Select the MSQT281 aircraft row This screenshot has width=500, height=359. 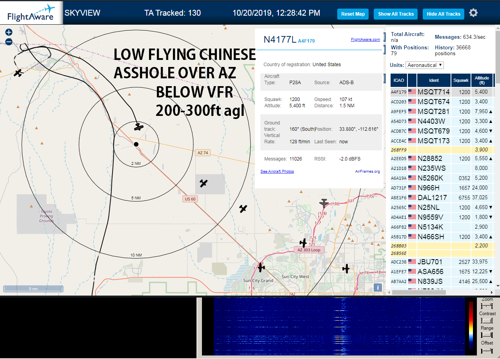click(442, 112)
